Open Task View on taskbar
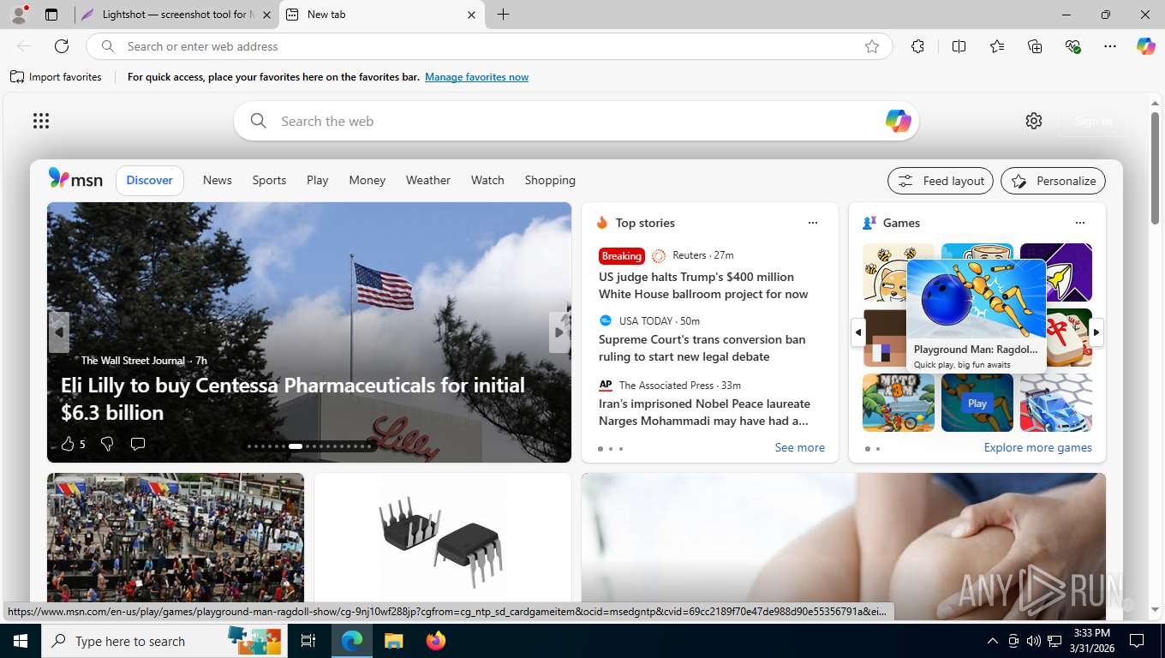The width and height of the screenshot is (1165, 658). pos(308,641)
